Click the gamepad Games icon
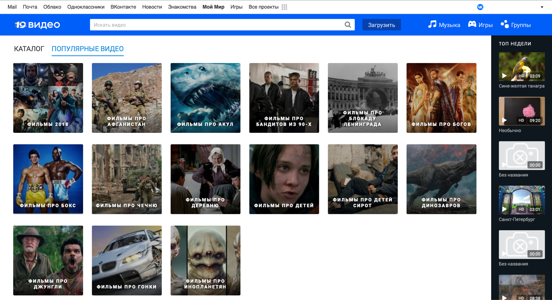Screen dimensions: 552x300 coord(472,24)
